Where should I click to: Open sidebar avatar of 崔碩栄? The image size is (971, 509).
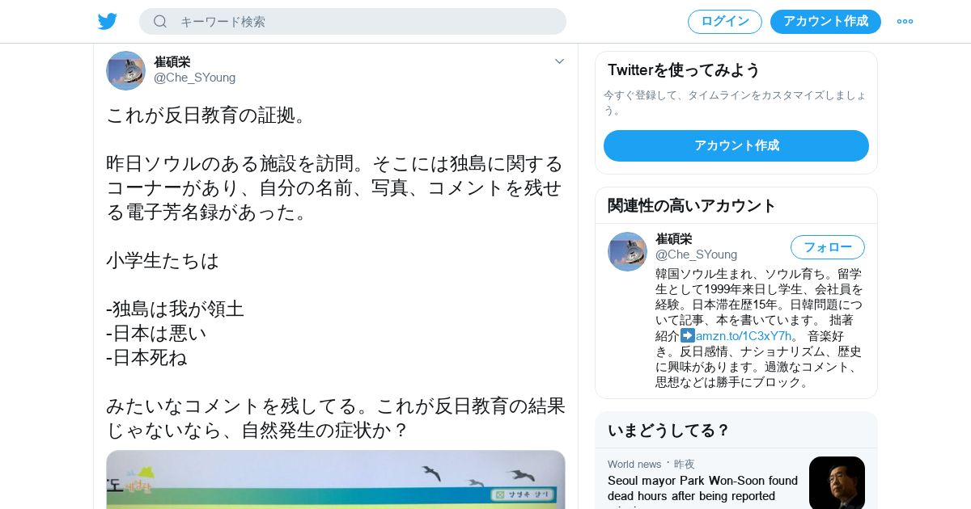(627, 251)
